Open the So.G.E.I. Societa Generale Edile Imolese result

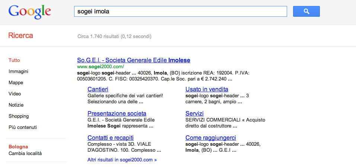[x=133, y=60]
